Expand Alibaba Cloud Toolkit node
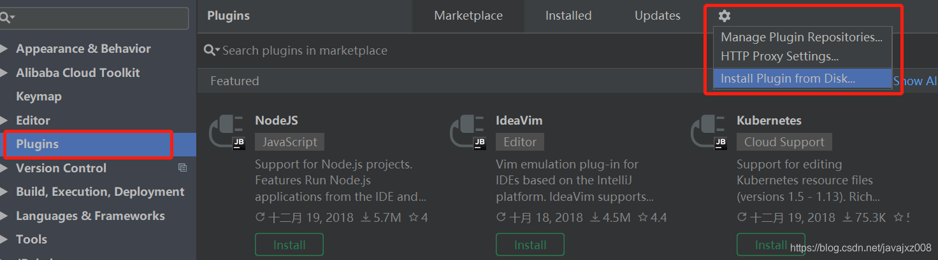This screenshot has width=938, height=260. point(5,73)
